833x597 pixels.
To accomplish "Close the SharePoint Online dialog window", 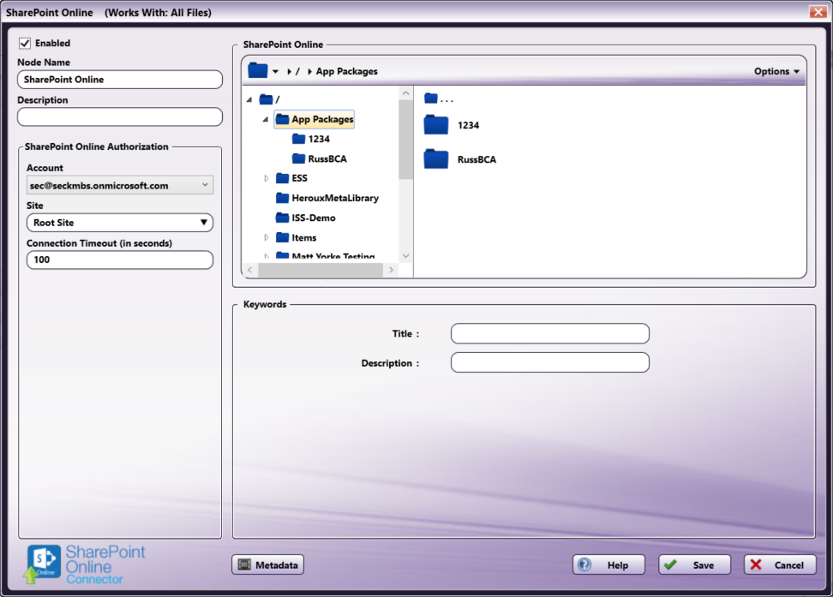I will (818, 12).
